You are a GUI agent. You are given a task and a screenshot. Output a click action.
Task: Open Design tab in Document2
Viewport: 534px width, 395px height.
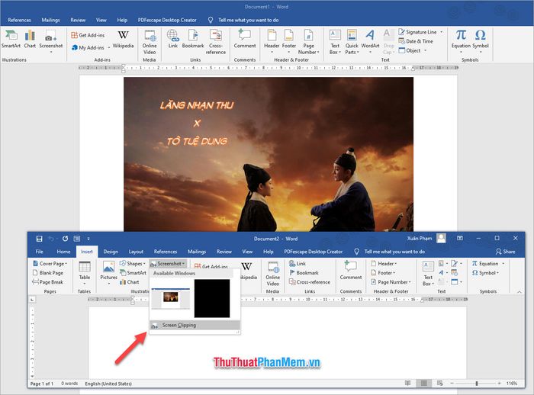click(111, 252)
